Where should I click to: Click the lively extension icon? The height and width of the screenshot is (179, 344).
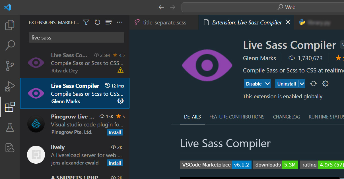tap(36, 155)
